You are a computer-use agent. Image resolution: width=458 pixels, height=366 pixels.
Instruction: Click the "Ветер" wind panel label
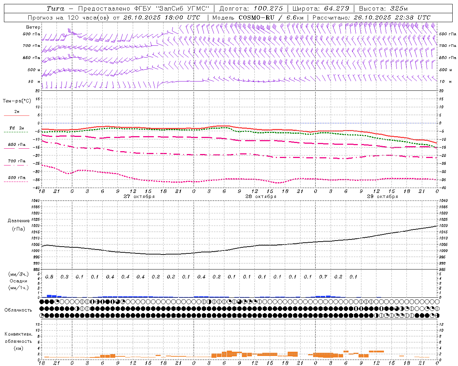pos(33,27)
